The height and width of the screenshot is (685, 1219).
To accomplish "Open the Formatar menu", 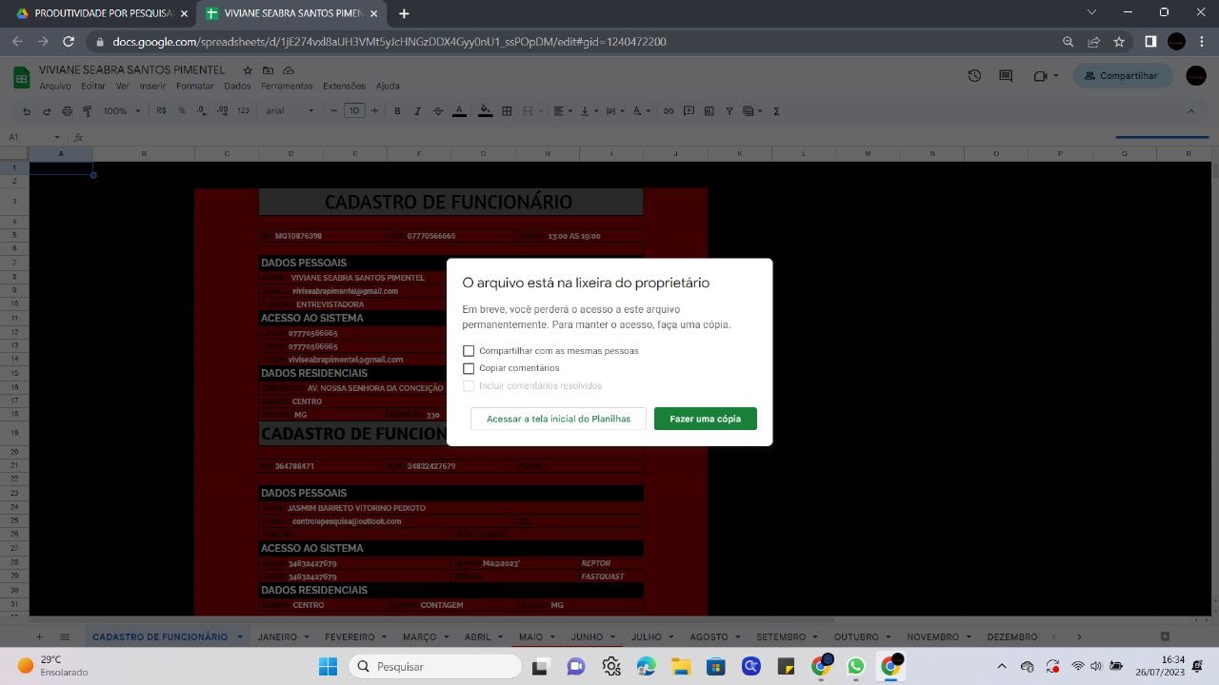I will pos(195,86).
